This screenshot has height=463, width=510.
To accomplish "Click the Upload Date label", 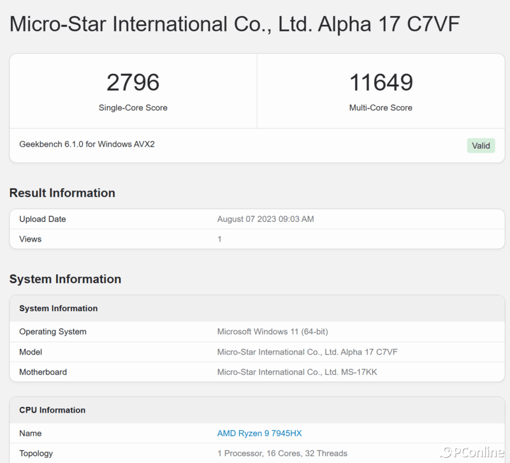I will click(x=43, y=219).
